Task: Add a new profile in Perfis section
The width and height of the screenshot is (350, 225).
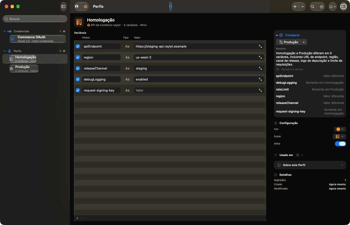Action: click(64, 51)
